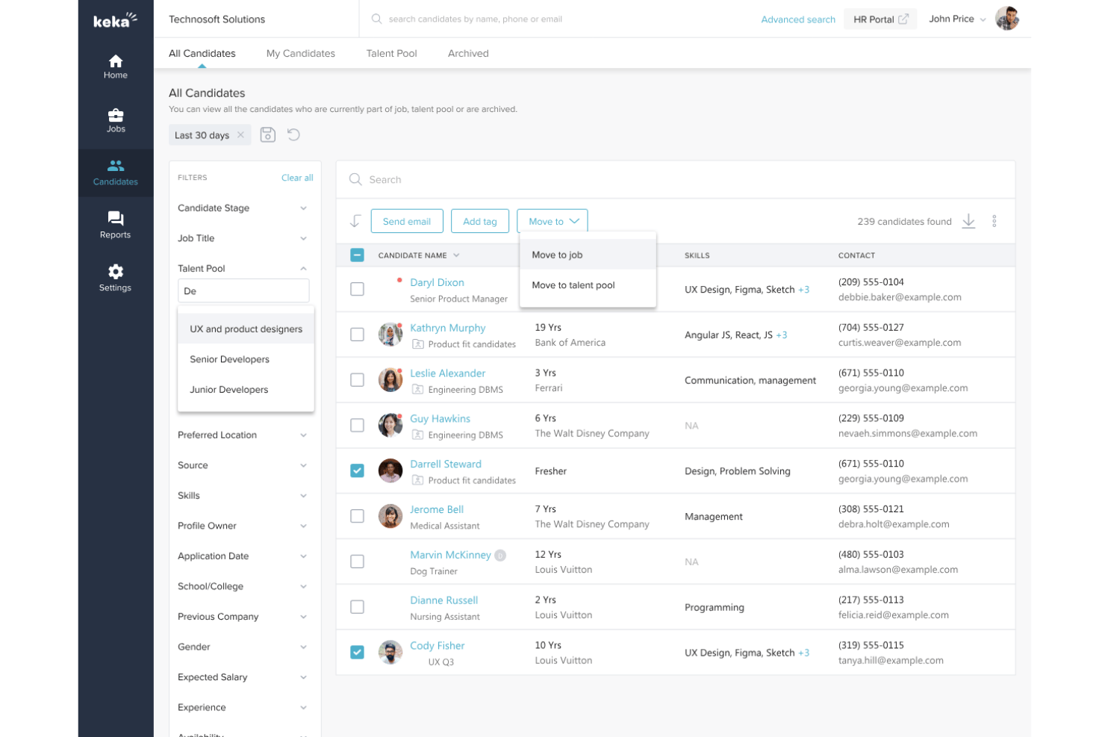Image resolution: width=1105 pixels, height=737 pixels.
Task: Open John Price profile avatar
Action: (1007, 19)
